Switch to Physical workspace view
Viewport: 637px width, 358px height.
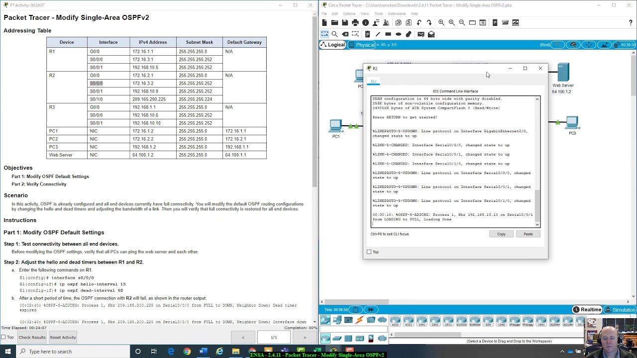(x=362, y=45)
